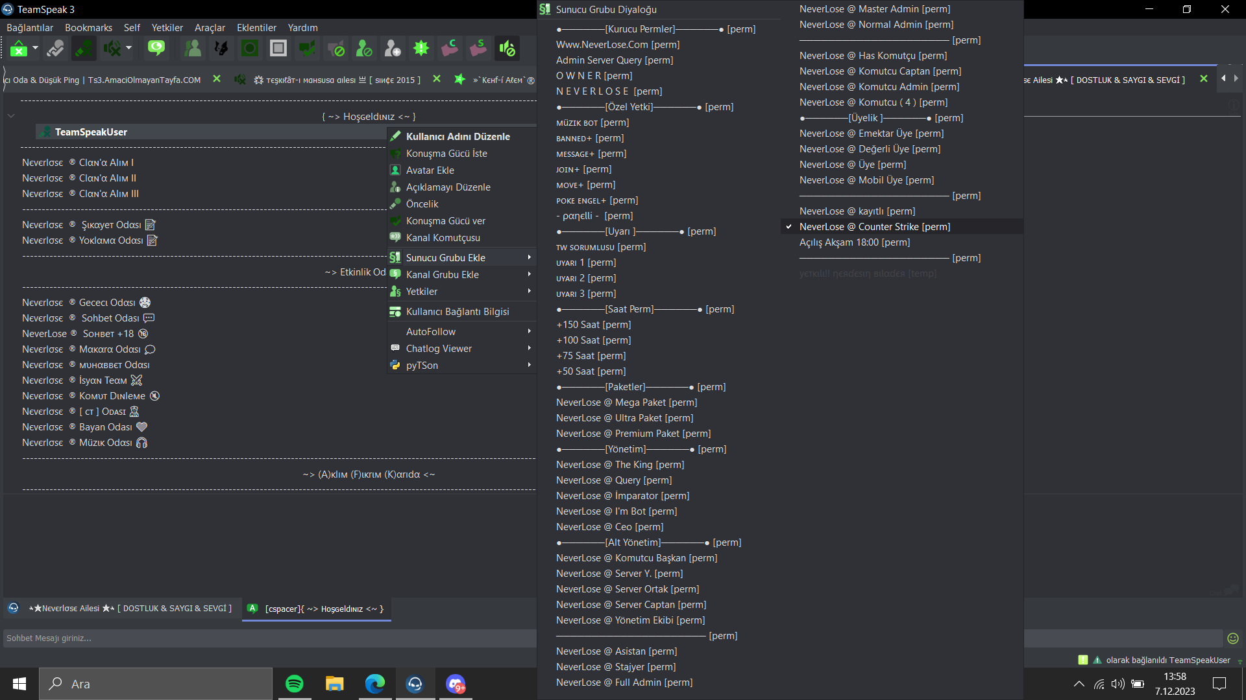Open the Yardım menu

(302, 28)
